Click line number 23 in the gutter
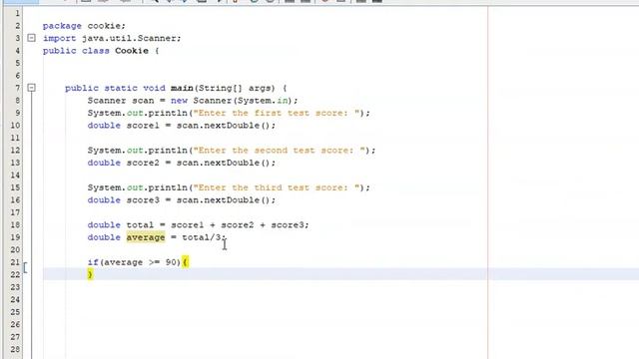Screen dimensions: 639x359 [15, 287]
